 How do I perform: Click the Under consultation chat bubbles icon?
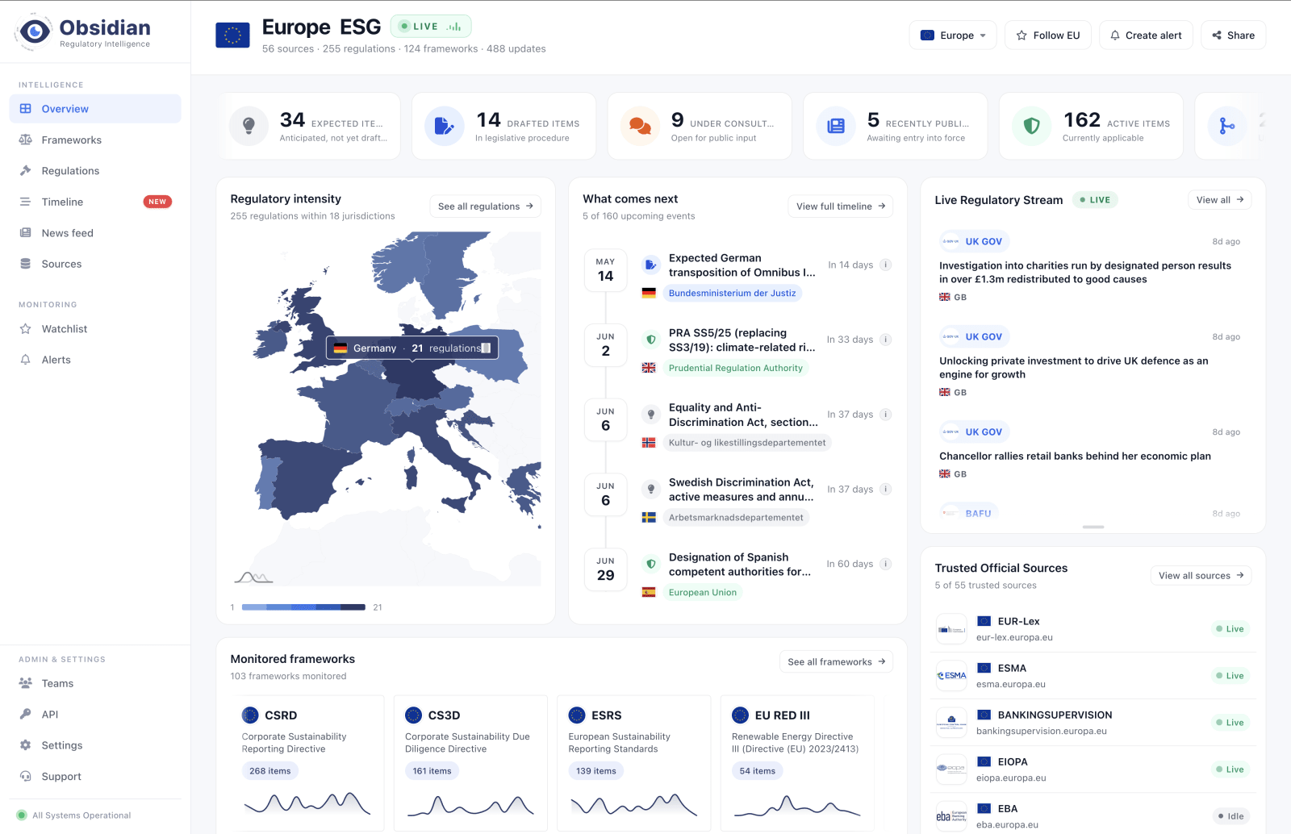click(640, 126)
